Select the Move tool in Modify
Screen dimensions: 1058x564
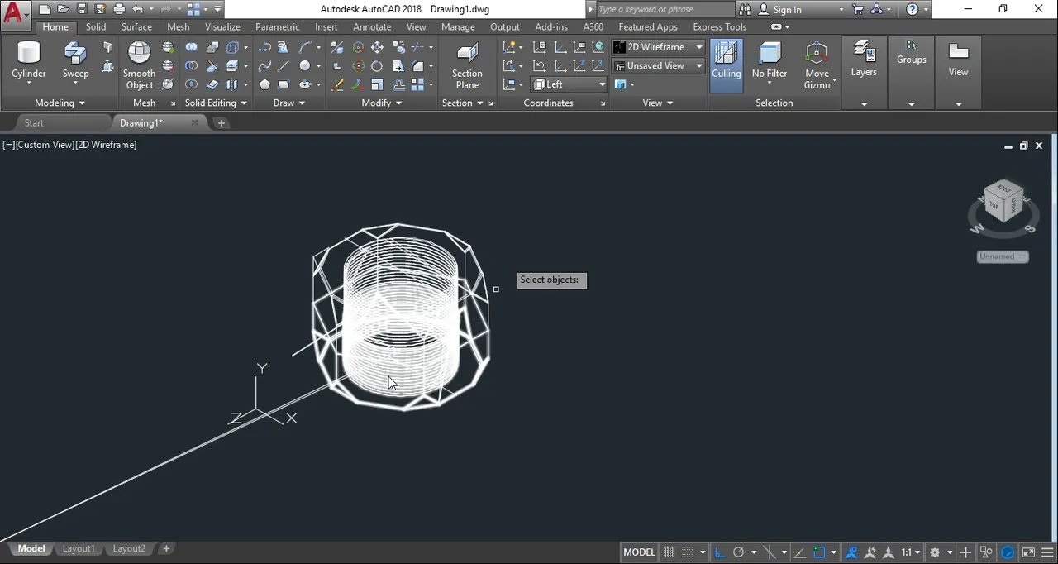377,47
